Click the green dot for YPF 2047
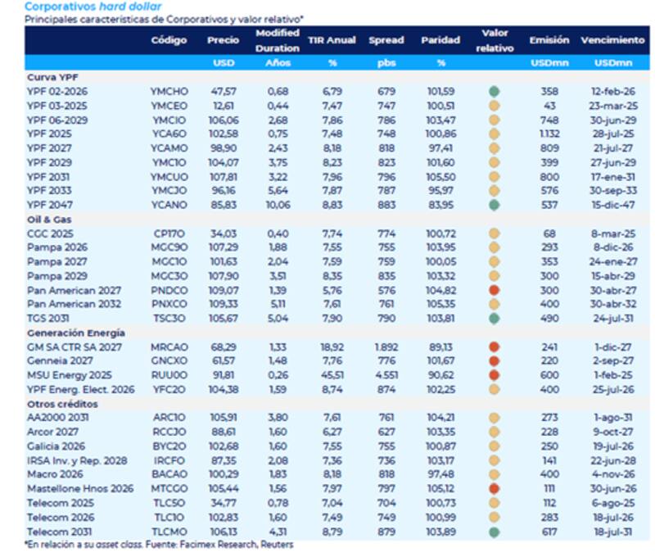This screenshot has height=557, width=655. point(494,205)
